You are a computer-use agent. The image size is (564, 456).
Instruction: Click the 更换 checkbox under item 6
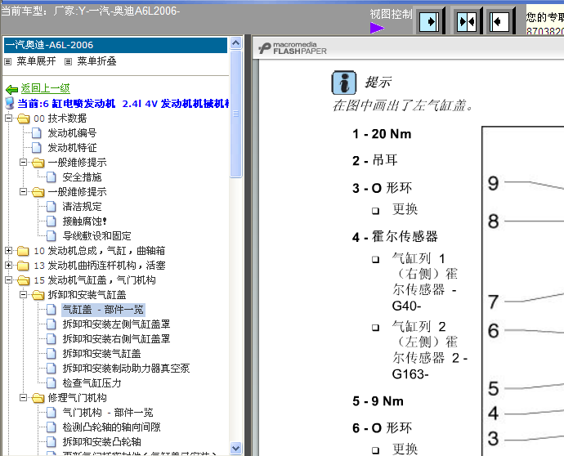click(375, 450)
